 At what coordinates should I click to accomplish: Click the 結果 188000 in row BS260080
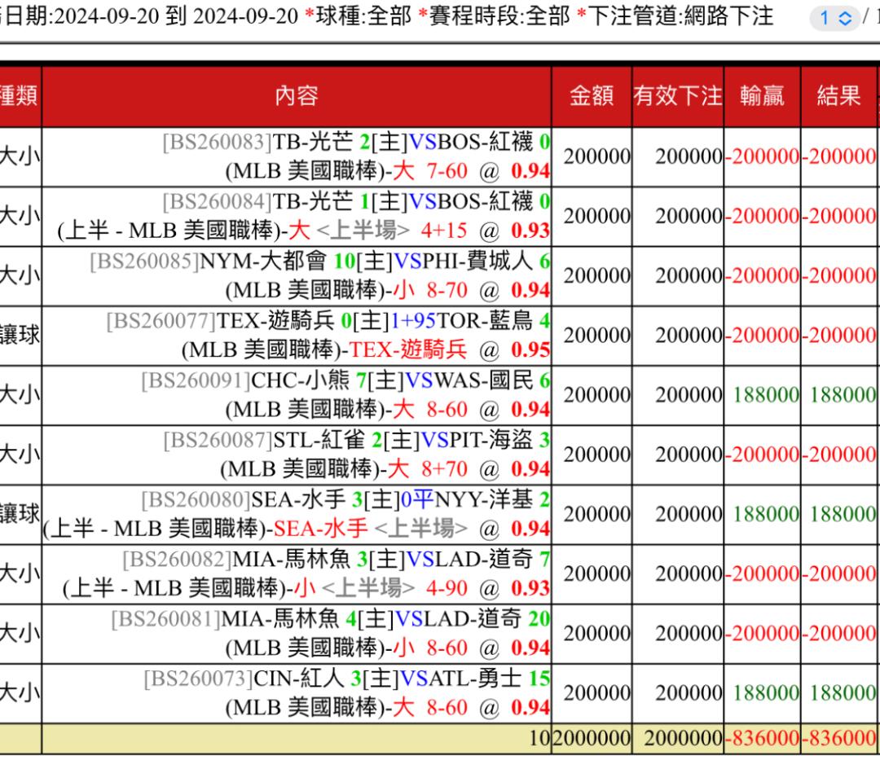(x=843, y=514)
